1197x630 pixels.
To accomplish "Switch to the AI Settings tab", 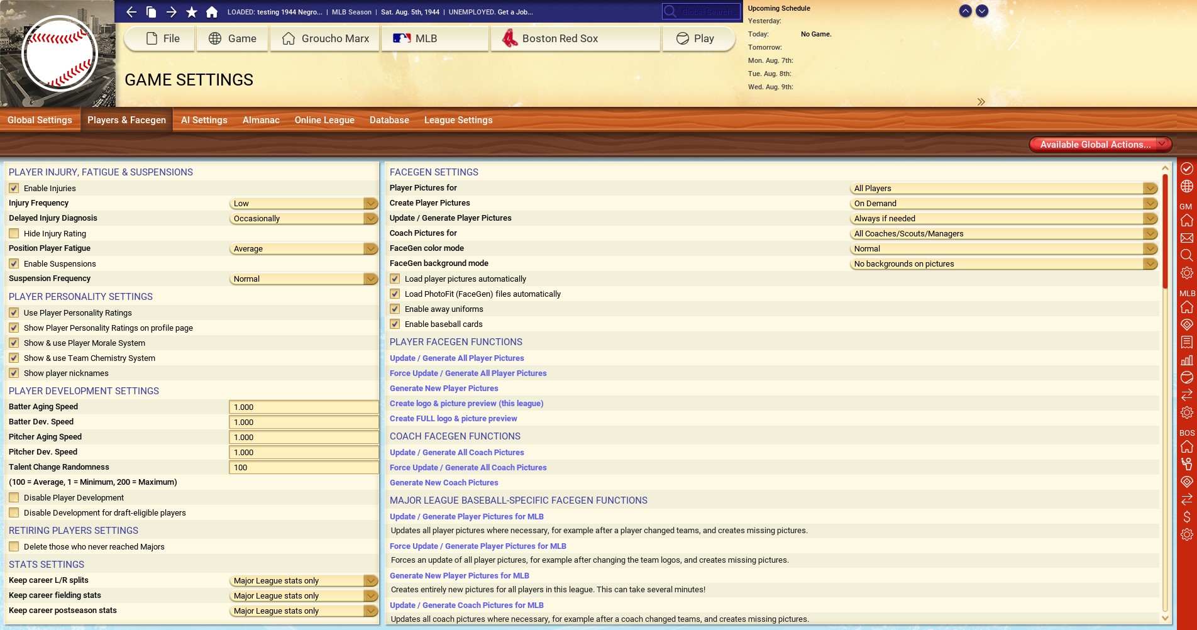I will pyautogui.click(x=204, y=120).
